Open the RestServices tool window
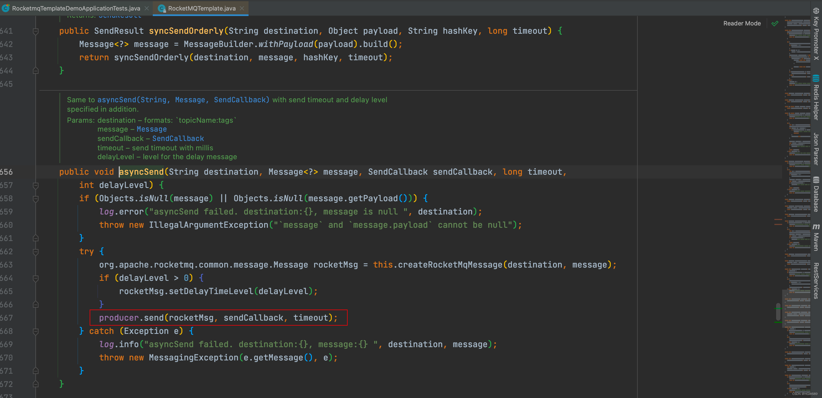The width and height of the screenshot is (822, 398). click(x=816, y=281)
